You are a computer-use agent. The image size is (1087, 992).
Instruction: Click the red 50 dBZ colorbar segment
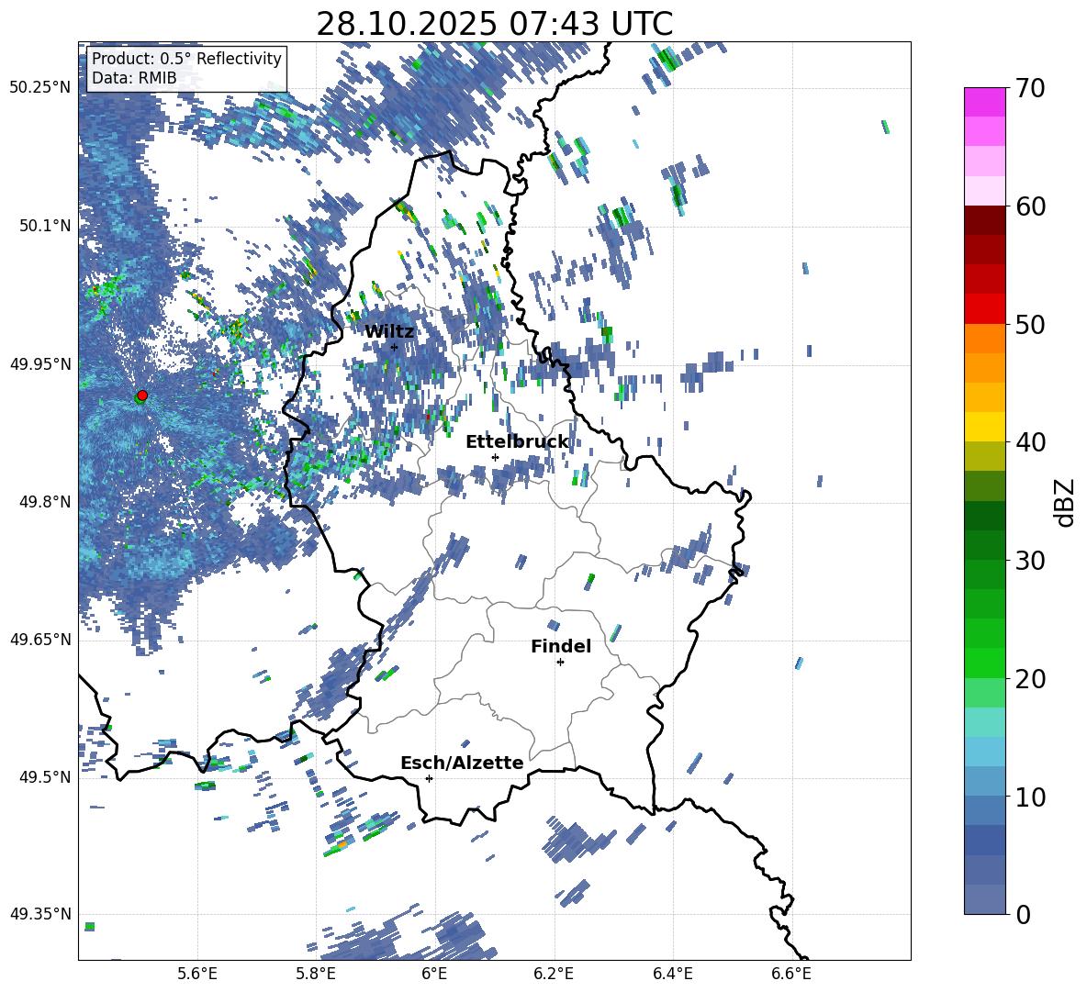(x=984, y=309)
